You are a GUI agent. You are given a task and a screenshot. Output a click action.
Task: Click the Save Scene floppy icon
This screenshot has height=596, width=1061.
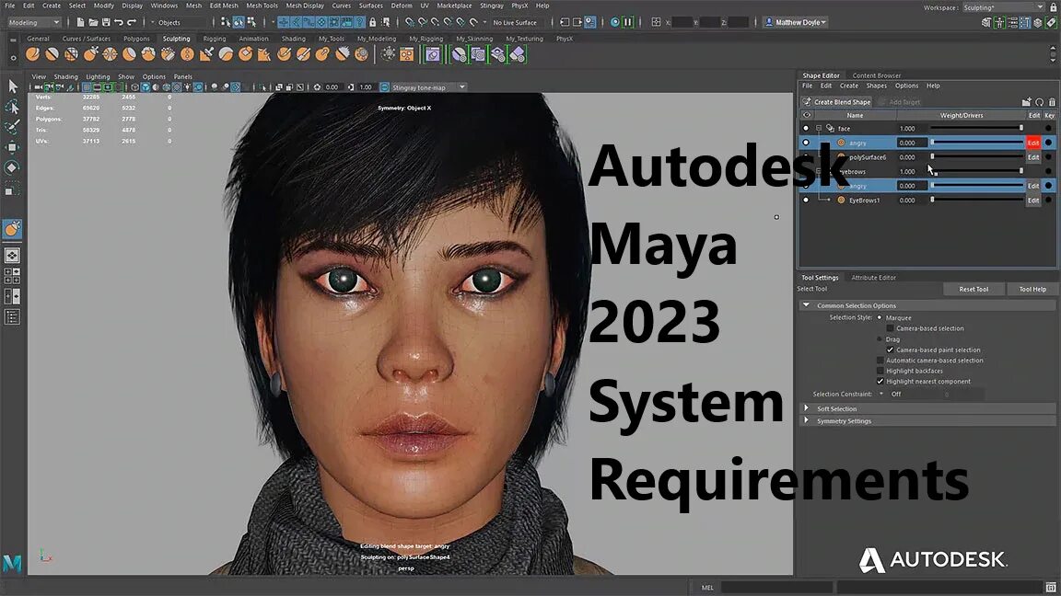point(106,22)
